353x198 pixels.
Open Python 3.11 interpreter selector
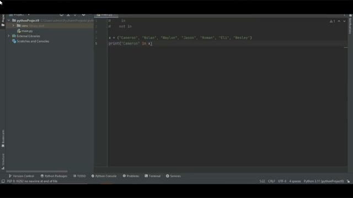(x=324, y=181)
